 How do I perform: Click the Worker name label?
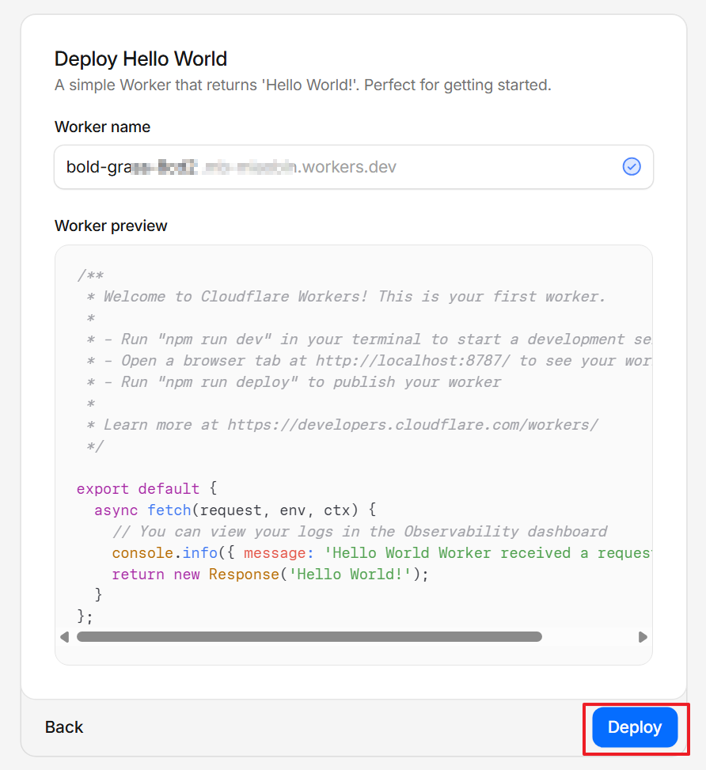point(102,127)
